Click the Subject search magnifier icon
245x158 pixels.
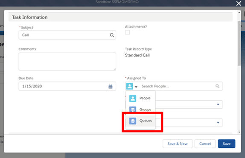coord(112,35)
